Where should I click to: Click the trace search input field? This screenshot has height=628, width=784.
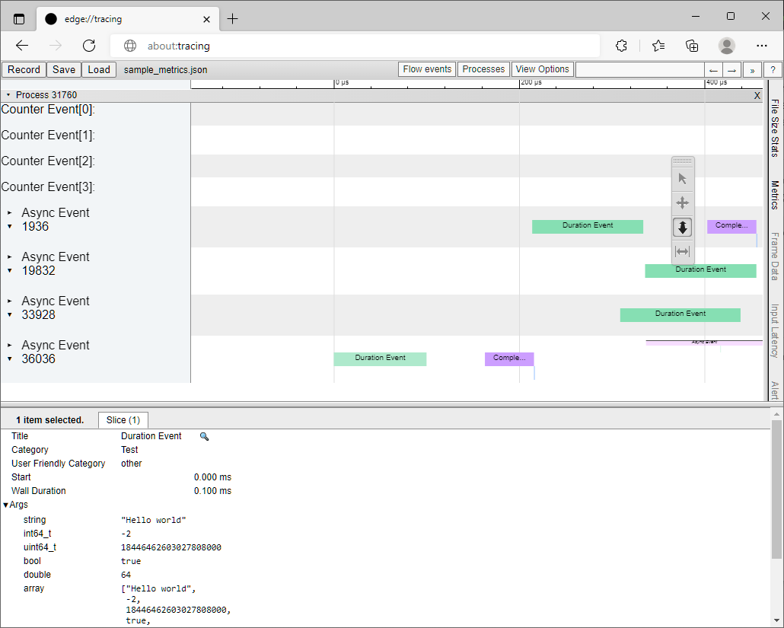639,69
